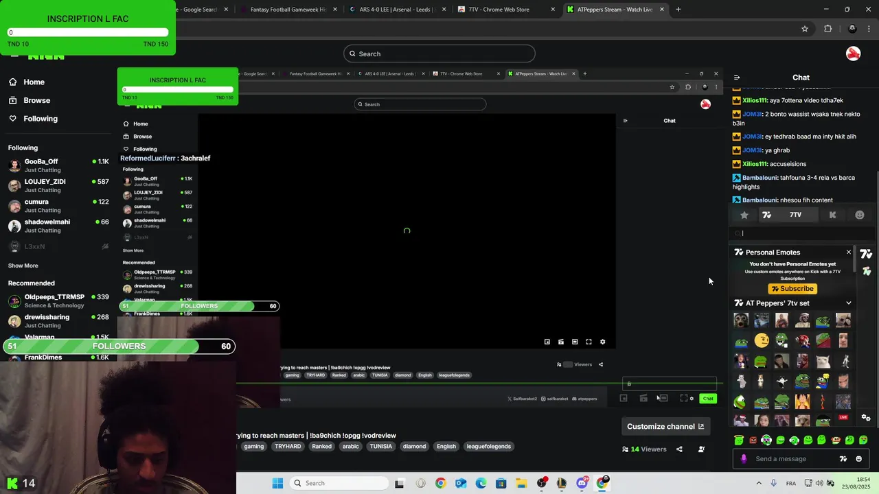Screen dimensions: 879x494
Task: Open League of Legends taskbar icon
Action: coord(562,483)
